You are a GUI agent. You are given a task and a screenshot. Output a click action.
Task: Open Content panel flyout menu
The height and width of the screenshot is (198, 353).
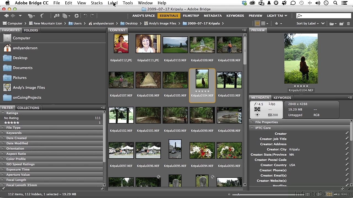[244, 30]
